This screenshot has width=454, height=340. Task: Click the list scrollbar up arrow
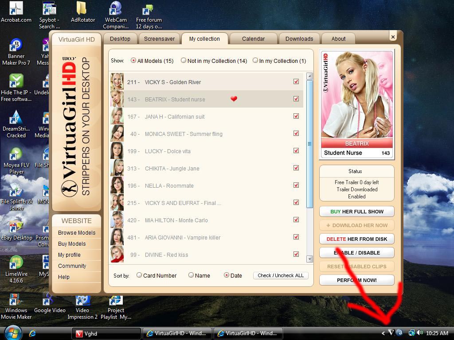309,76
